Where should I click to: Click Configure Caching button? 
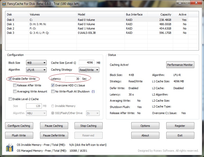pyautogui.click(x=19, y=126)
